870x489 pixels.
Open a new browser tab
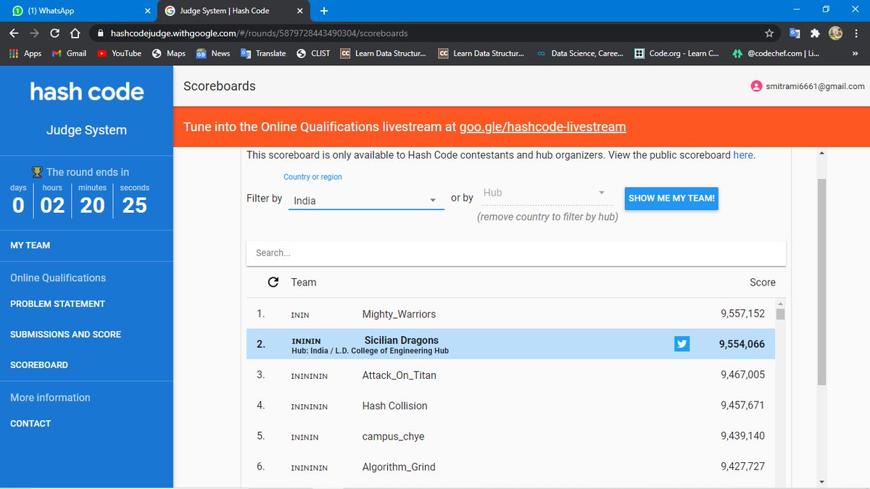coord(324,11)
